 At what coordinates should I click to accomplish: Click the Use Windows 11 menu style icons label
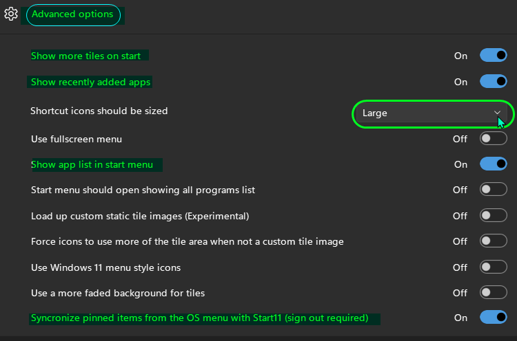106,267
